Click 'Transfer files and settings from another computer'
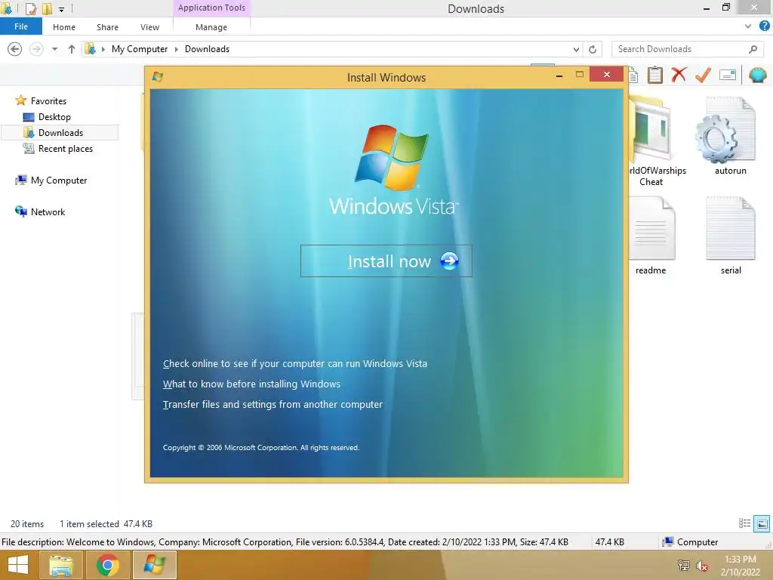Viewport: 773px width, 580px height. (x=273, y=404)
